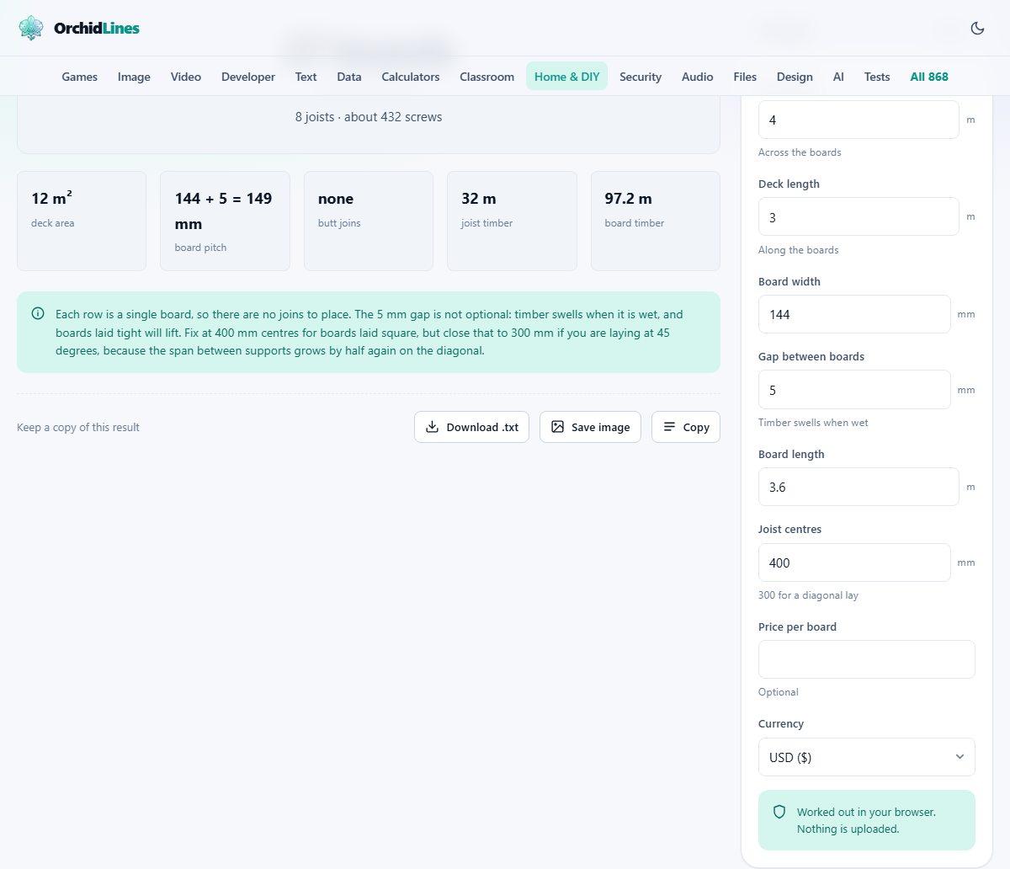Click the 'Board length' label
Screen dimensions: 1010x869
click(x=791, y=454)
